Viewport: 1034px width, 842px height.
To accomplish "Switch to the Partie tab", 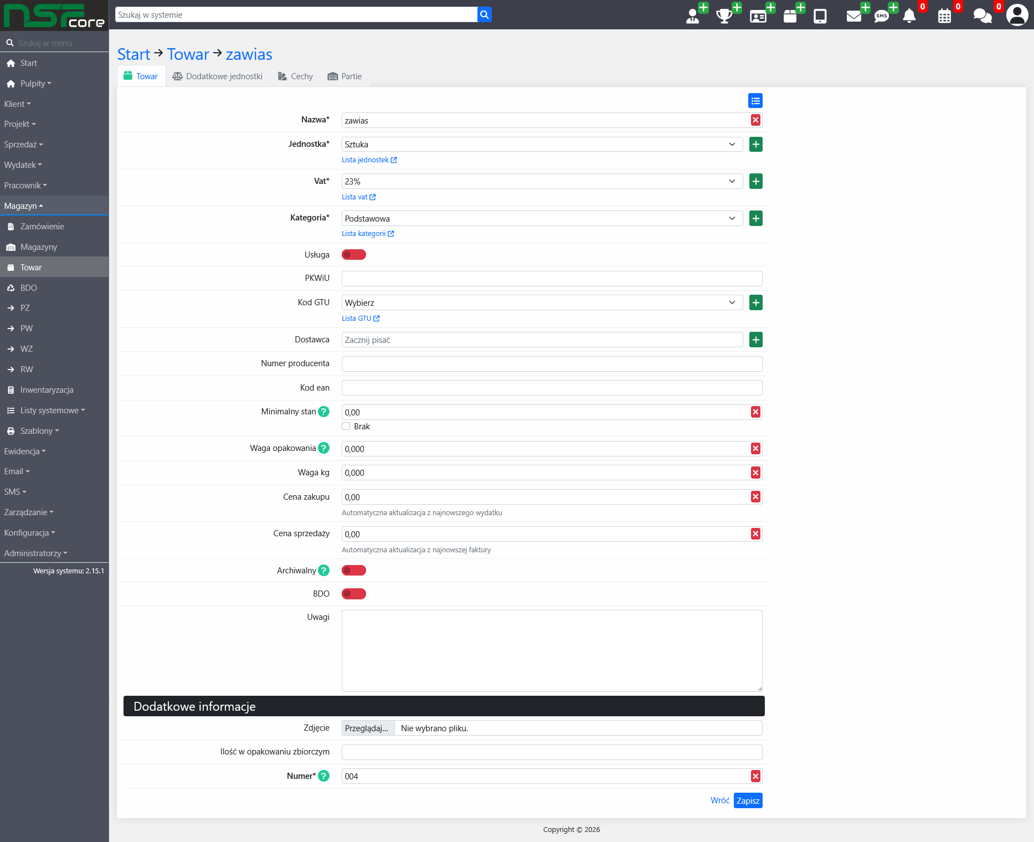I will (x=344, y=76).
